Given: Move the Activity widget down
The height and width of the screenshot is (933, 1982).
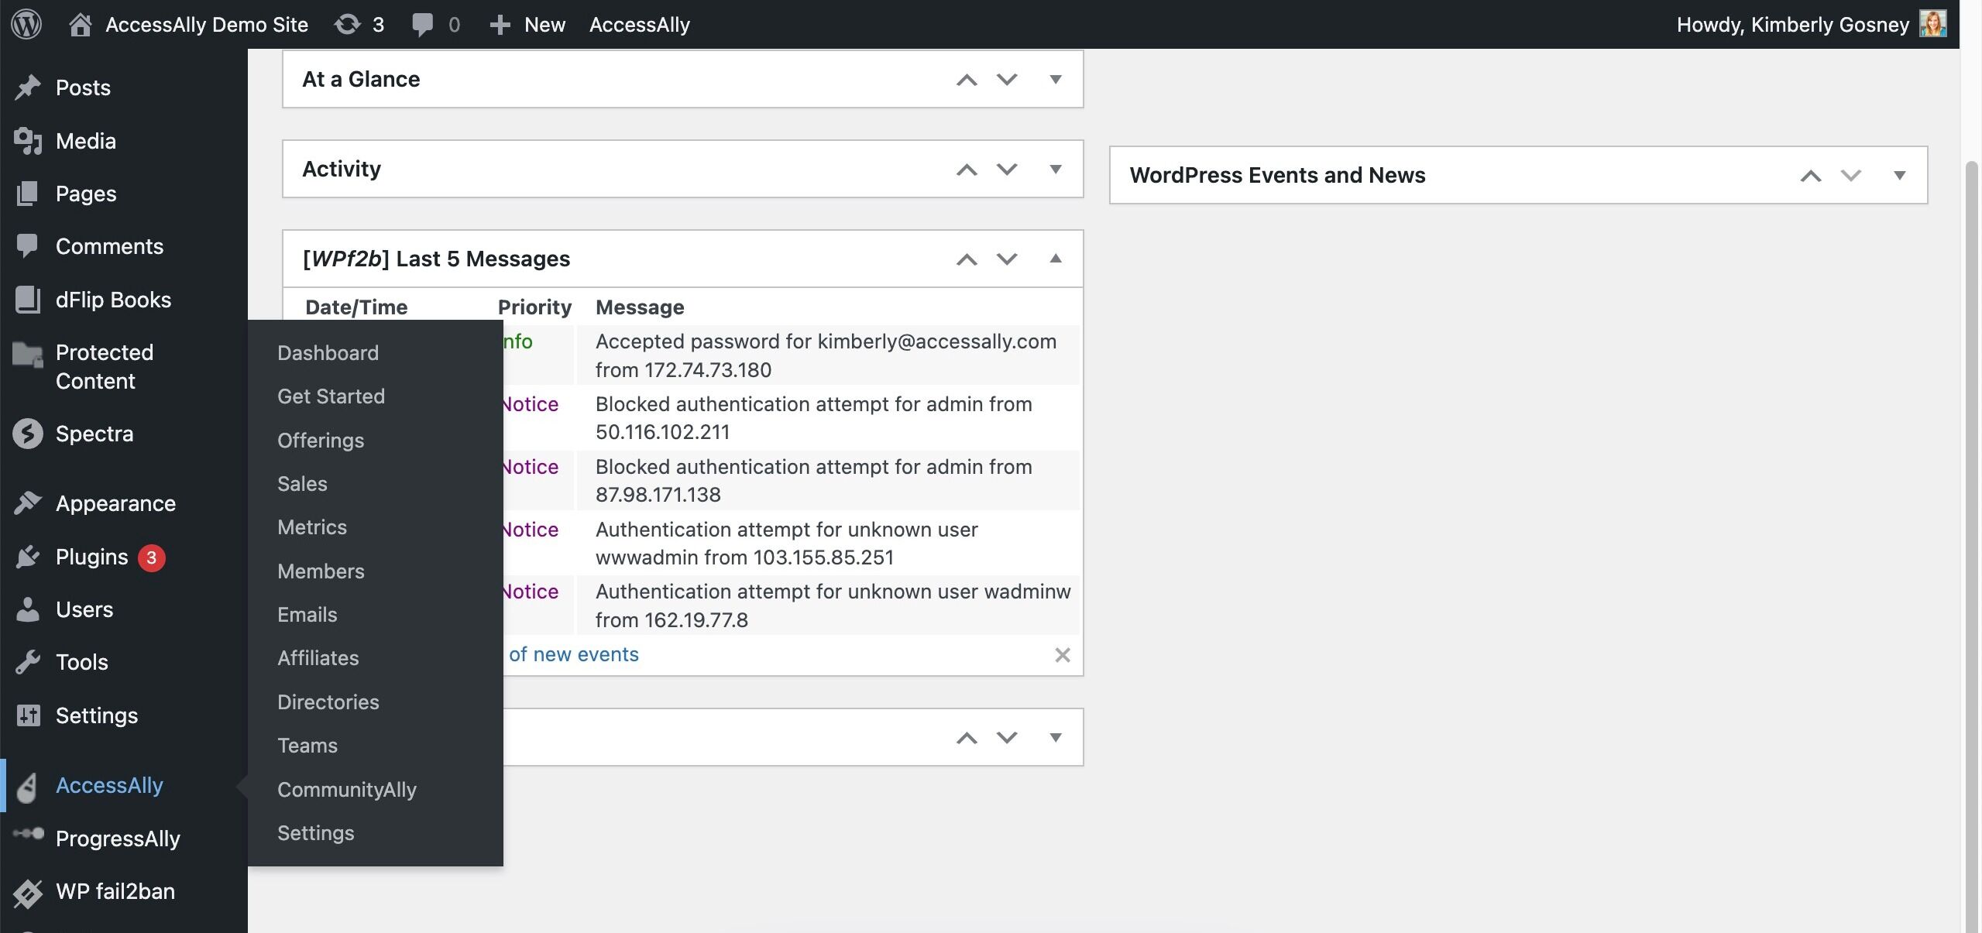Looking at the screenshot, I should 1007,169.
